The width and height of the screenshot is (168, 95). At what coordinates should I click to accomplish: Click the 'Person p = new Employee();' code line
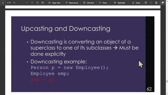pos(70,68)
